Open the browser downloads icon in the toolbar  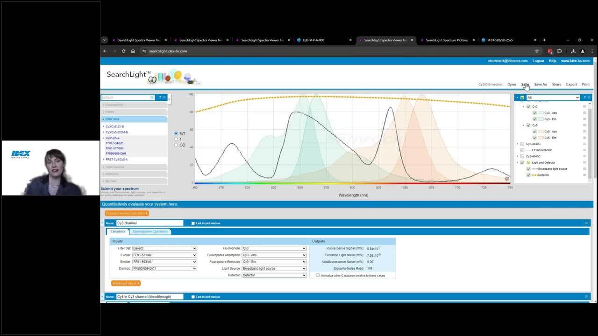point(573,51)
